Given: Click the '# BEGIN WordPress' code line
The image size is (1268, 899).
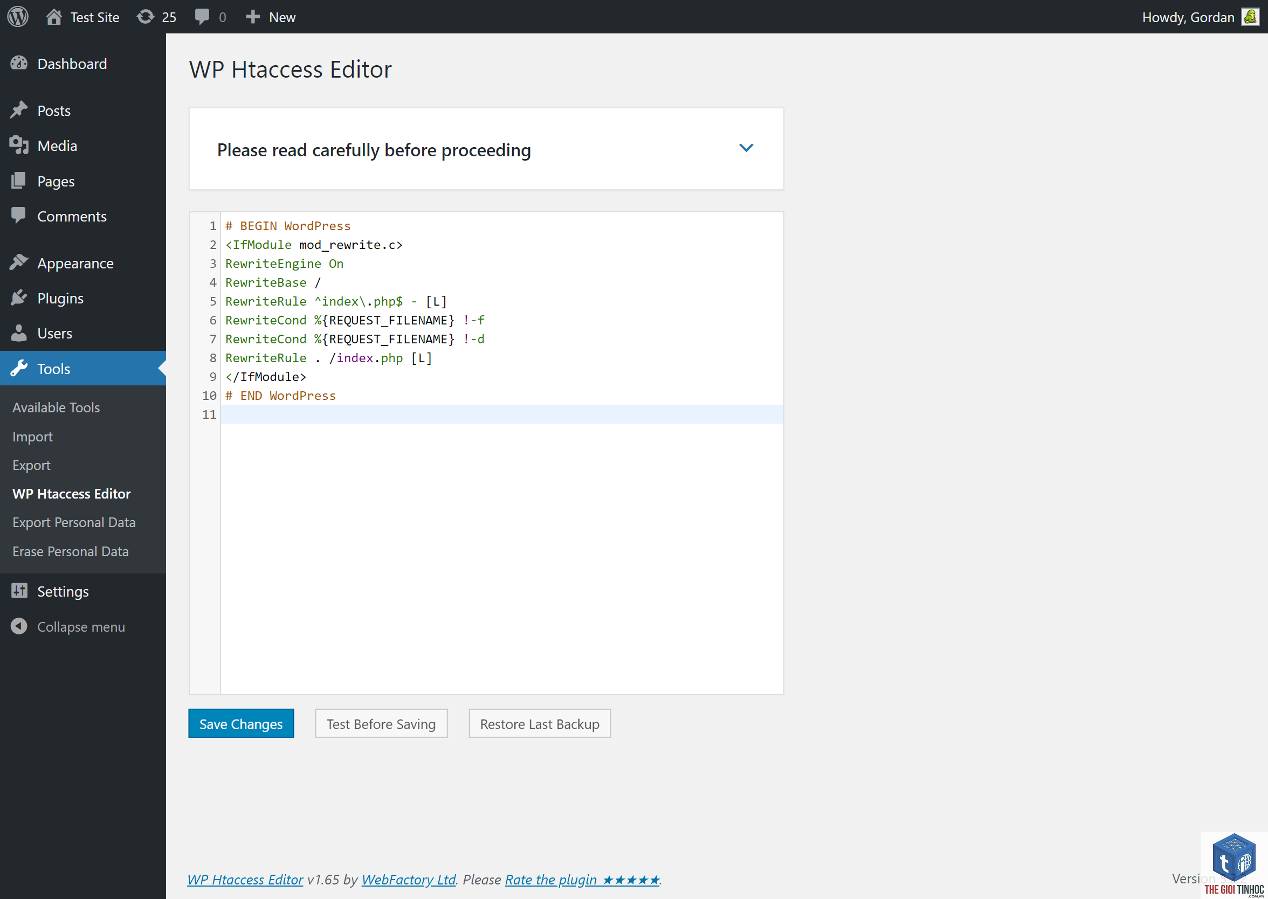Looking at the screenshot, I should click(288, 226).
